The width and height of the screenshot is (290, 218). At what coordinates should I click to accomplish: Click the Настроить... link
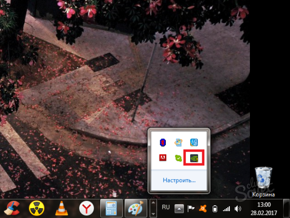click(179, 180)
